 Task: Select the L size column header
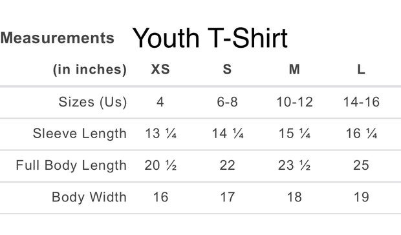(x=361, y=69)
